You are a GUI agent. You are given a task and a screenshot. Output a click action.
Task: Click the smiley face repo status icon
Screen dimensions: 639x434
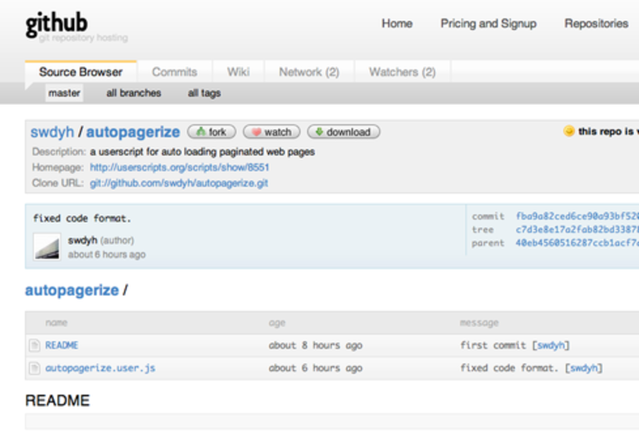tap(569, 131)
